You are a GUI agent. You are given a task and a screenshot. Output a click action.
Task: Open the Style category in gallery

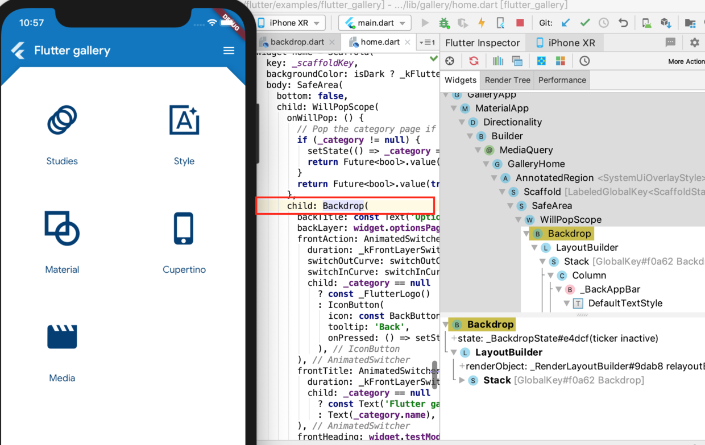[x=184, y=135]
